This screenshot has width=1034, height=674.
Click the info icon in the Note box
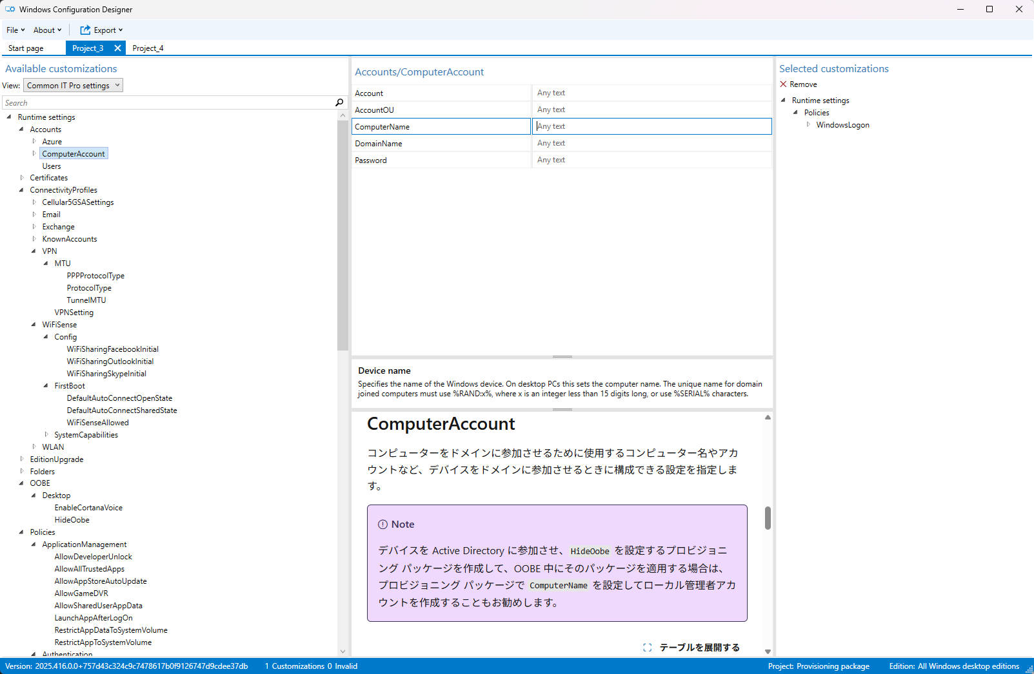click(x=383, y=524)
